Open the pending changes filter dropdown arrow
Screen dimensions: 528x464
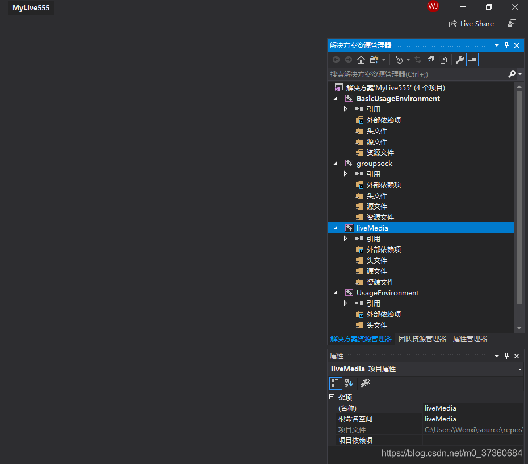click(408, 60)
